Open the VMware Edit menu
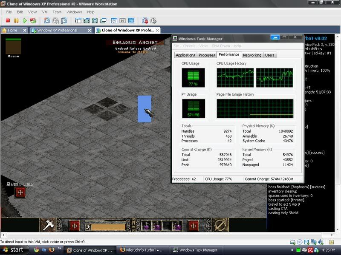 [x=20, y=12]
